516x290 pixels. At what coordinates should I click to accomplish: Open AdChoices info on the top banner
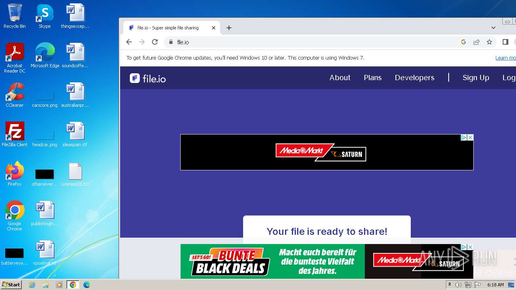(464, 137)
